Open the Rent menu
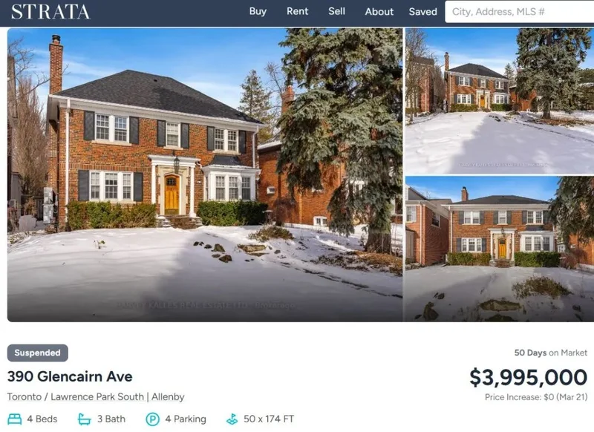 pyautogui.click(x=298, y=11)
